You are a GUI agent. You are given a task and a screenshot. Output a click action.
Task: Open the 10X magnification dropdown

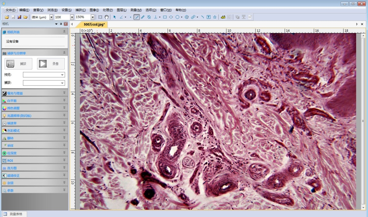[72, 17]
